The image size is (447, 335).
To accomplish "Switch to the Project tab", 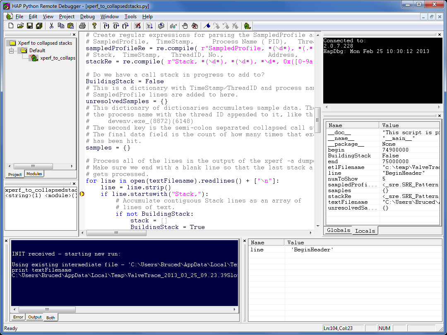I will (15, 174).
